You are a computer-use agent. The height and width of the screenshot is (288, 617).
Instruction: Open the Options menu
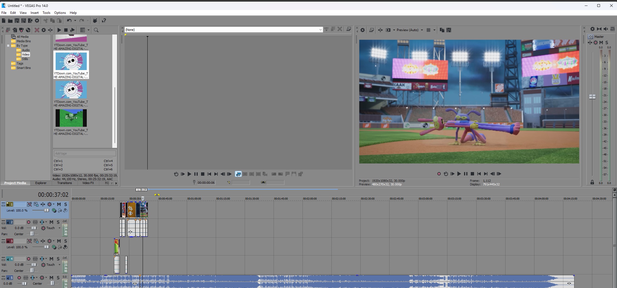(x=60, y=13)
